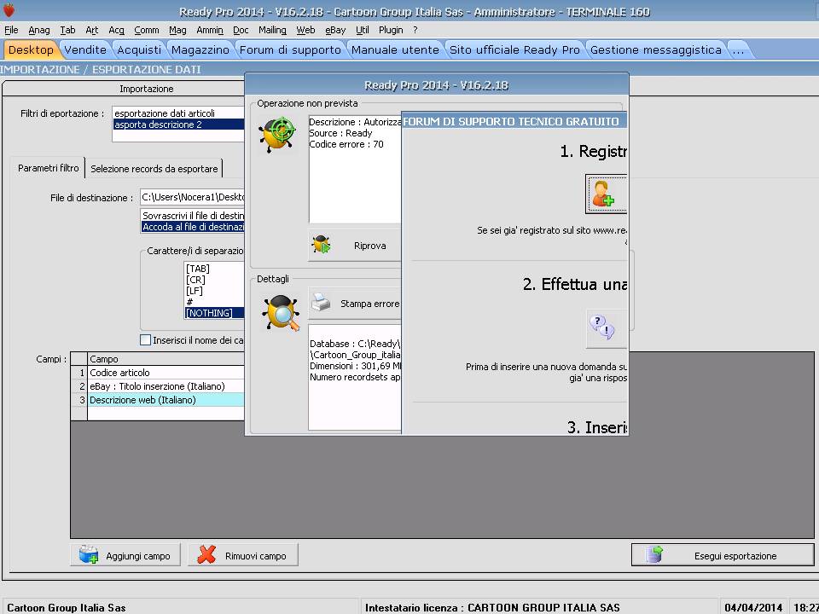Select the [TAB] separator option

tap(214, 269)
